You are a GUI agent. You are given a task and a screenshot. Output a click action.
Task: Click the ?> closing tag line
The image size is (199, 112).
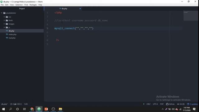coord(57,40)
